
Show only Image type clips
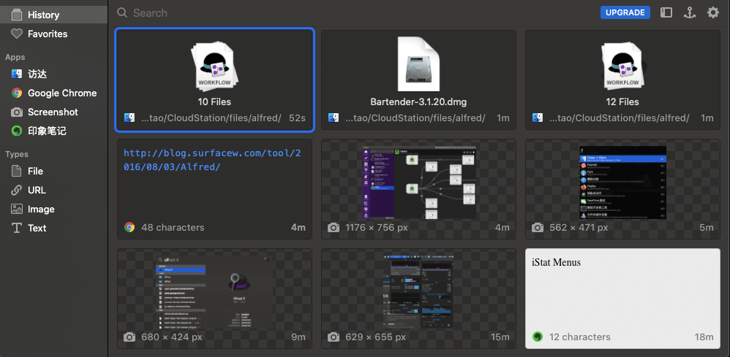click(x=53, y=210)
